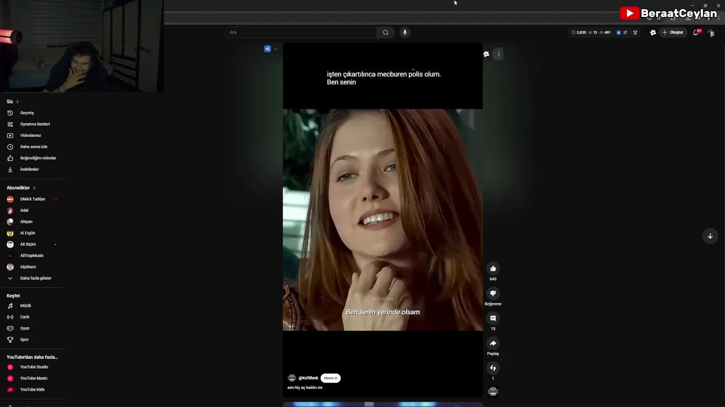Click the badge icon above the Short
This screenshot has width=725, height=407.
[486, 54]
